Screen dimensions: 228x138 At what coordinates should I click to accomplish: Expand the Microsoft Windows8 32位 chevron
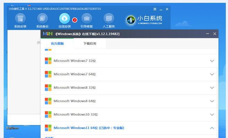212,88
